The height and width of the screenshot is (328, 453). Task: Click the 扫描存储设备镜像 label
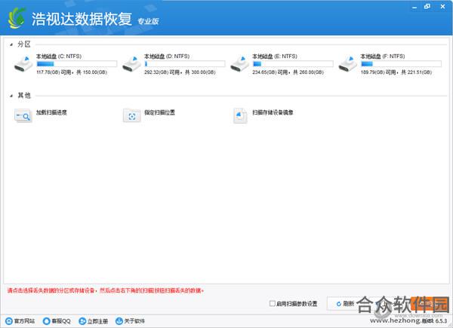point(273,112)
